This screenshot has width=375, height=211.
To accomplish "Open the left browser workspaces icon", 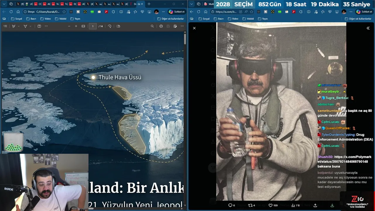I will pos(11,4).
